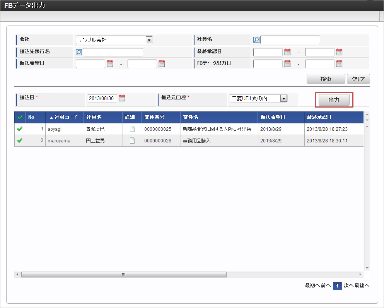Screen dimensions: 384x308
Task: Click the transfer date input field
Action: [x=102, y=98]
